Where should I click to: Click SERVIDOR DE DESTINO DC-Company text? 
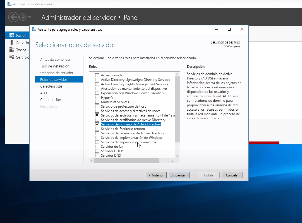226,44
